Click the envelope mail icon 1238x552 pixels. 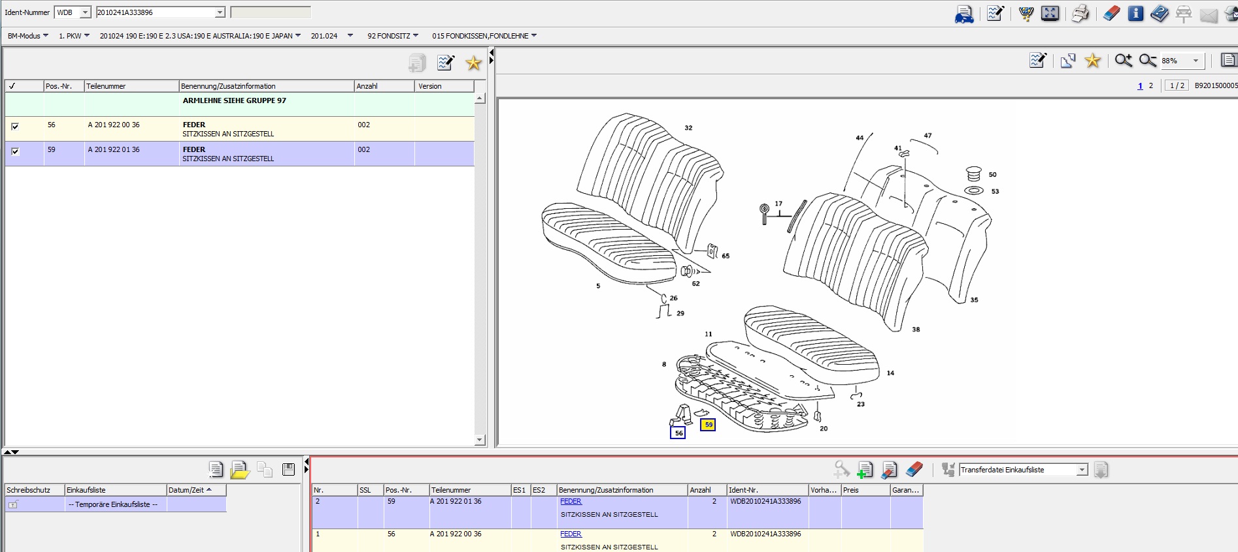click(1209, 15)
